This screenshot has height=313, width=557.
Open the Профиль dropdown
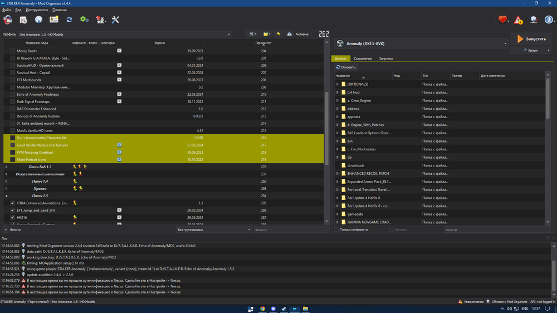click(x=125, y=35)
